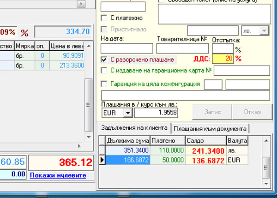Open the EUR currency dropdown
The image size is (277, 198).
pyautogui.click(x=126, y=113)
